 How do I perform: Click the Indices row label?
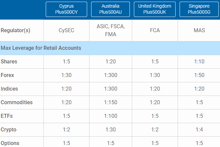[9, 89]
